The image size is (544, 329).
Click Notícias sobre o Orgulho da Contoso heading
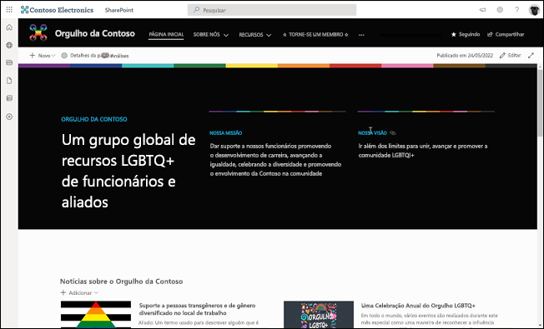click(x=122, y=282)
